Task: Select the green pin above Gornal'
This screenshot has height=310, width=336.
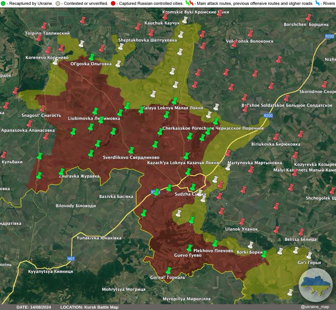Action: [x=168, y=271]
